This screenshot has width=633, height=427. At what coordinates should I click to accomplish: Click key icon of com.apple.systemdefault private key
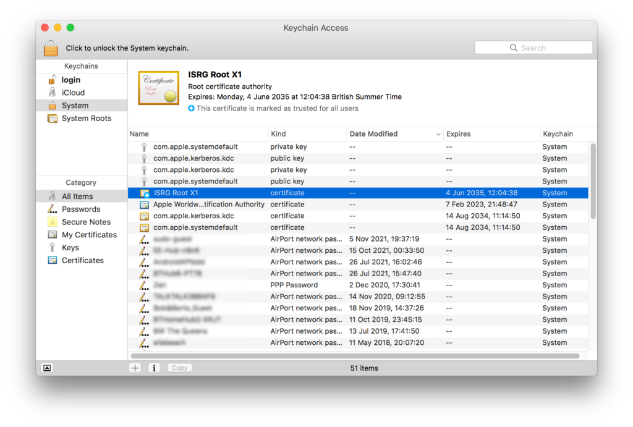144,147
